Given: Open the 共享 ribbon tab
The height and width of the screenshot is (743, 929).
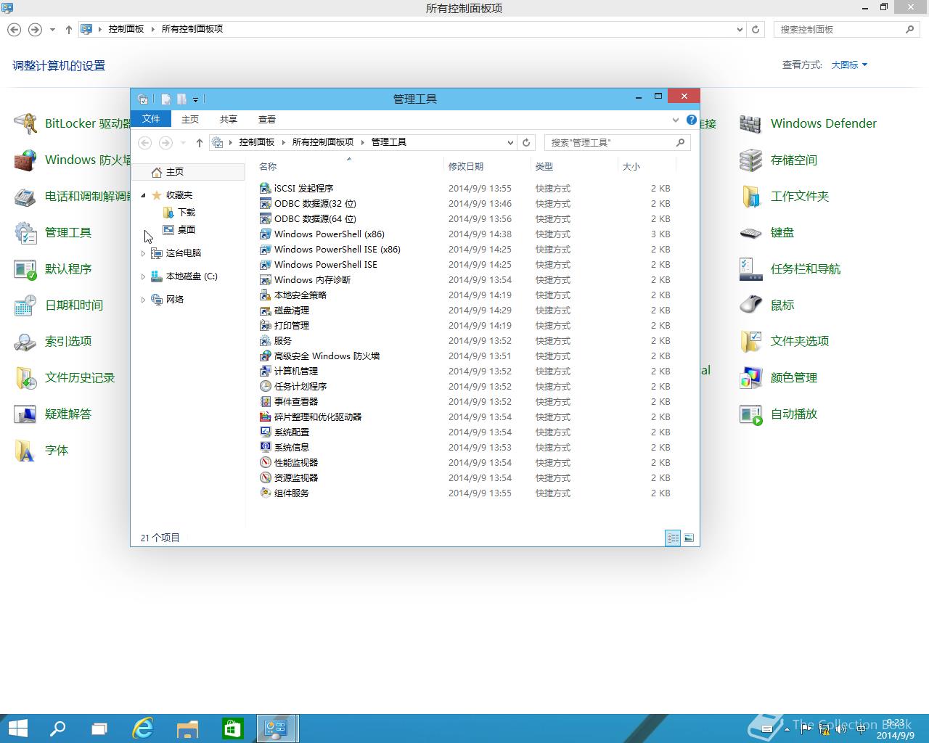Looking at the screenshot, I should pyautogui.click(x=229, y=119).
